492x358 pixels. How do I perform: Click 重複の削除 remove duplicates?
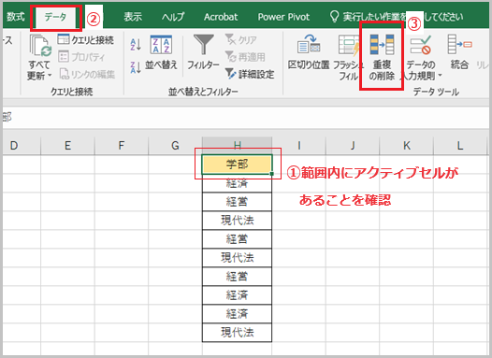pyautogui.click(x=382, y=57)
